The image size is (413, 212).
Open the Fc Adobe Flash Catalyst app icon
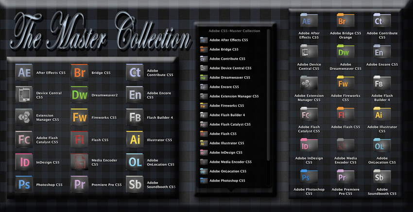[24, 139]
